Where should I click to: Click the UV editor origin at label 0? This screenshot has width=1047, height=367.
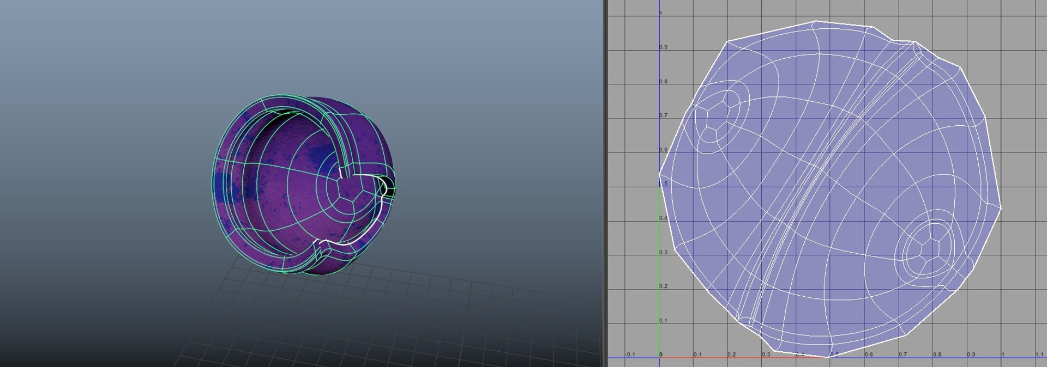pos(660,355)
